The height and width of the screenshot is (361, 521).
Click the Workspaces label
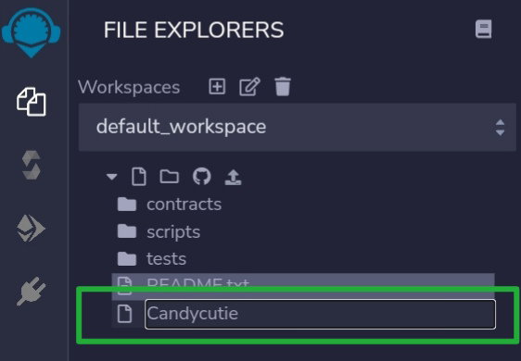pyautogui.click(x=129, y=87)
